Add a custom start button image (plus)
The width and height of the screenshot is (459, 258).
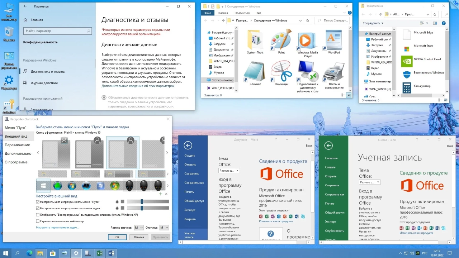click(x=160, y=194)
